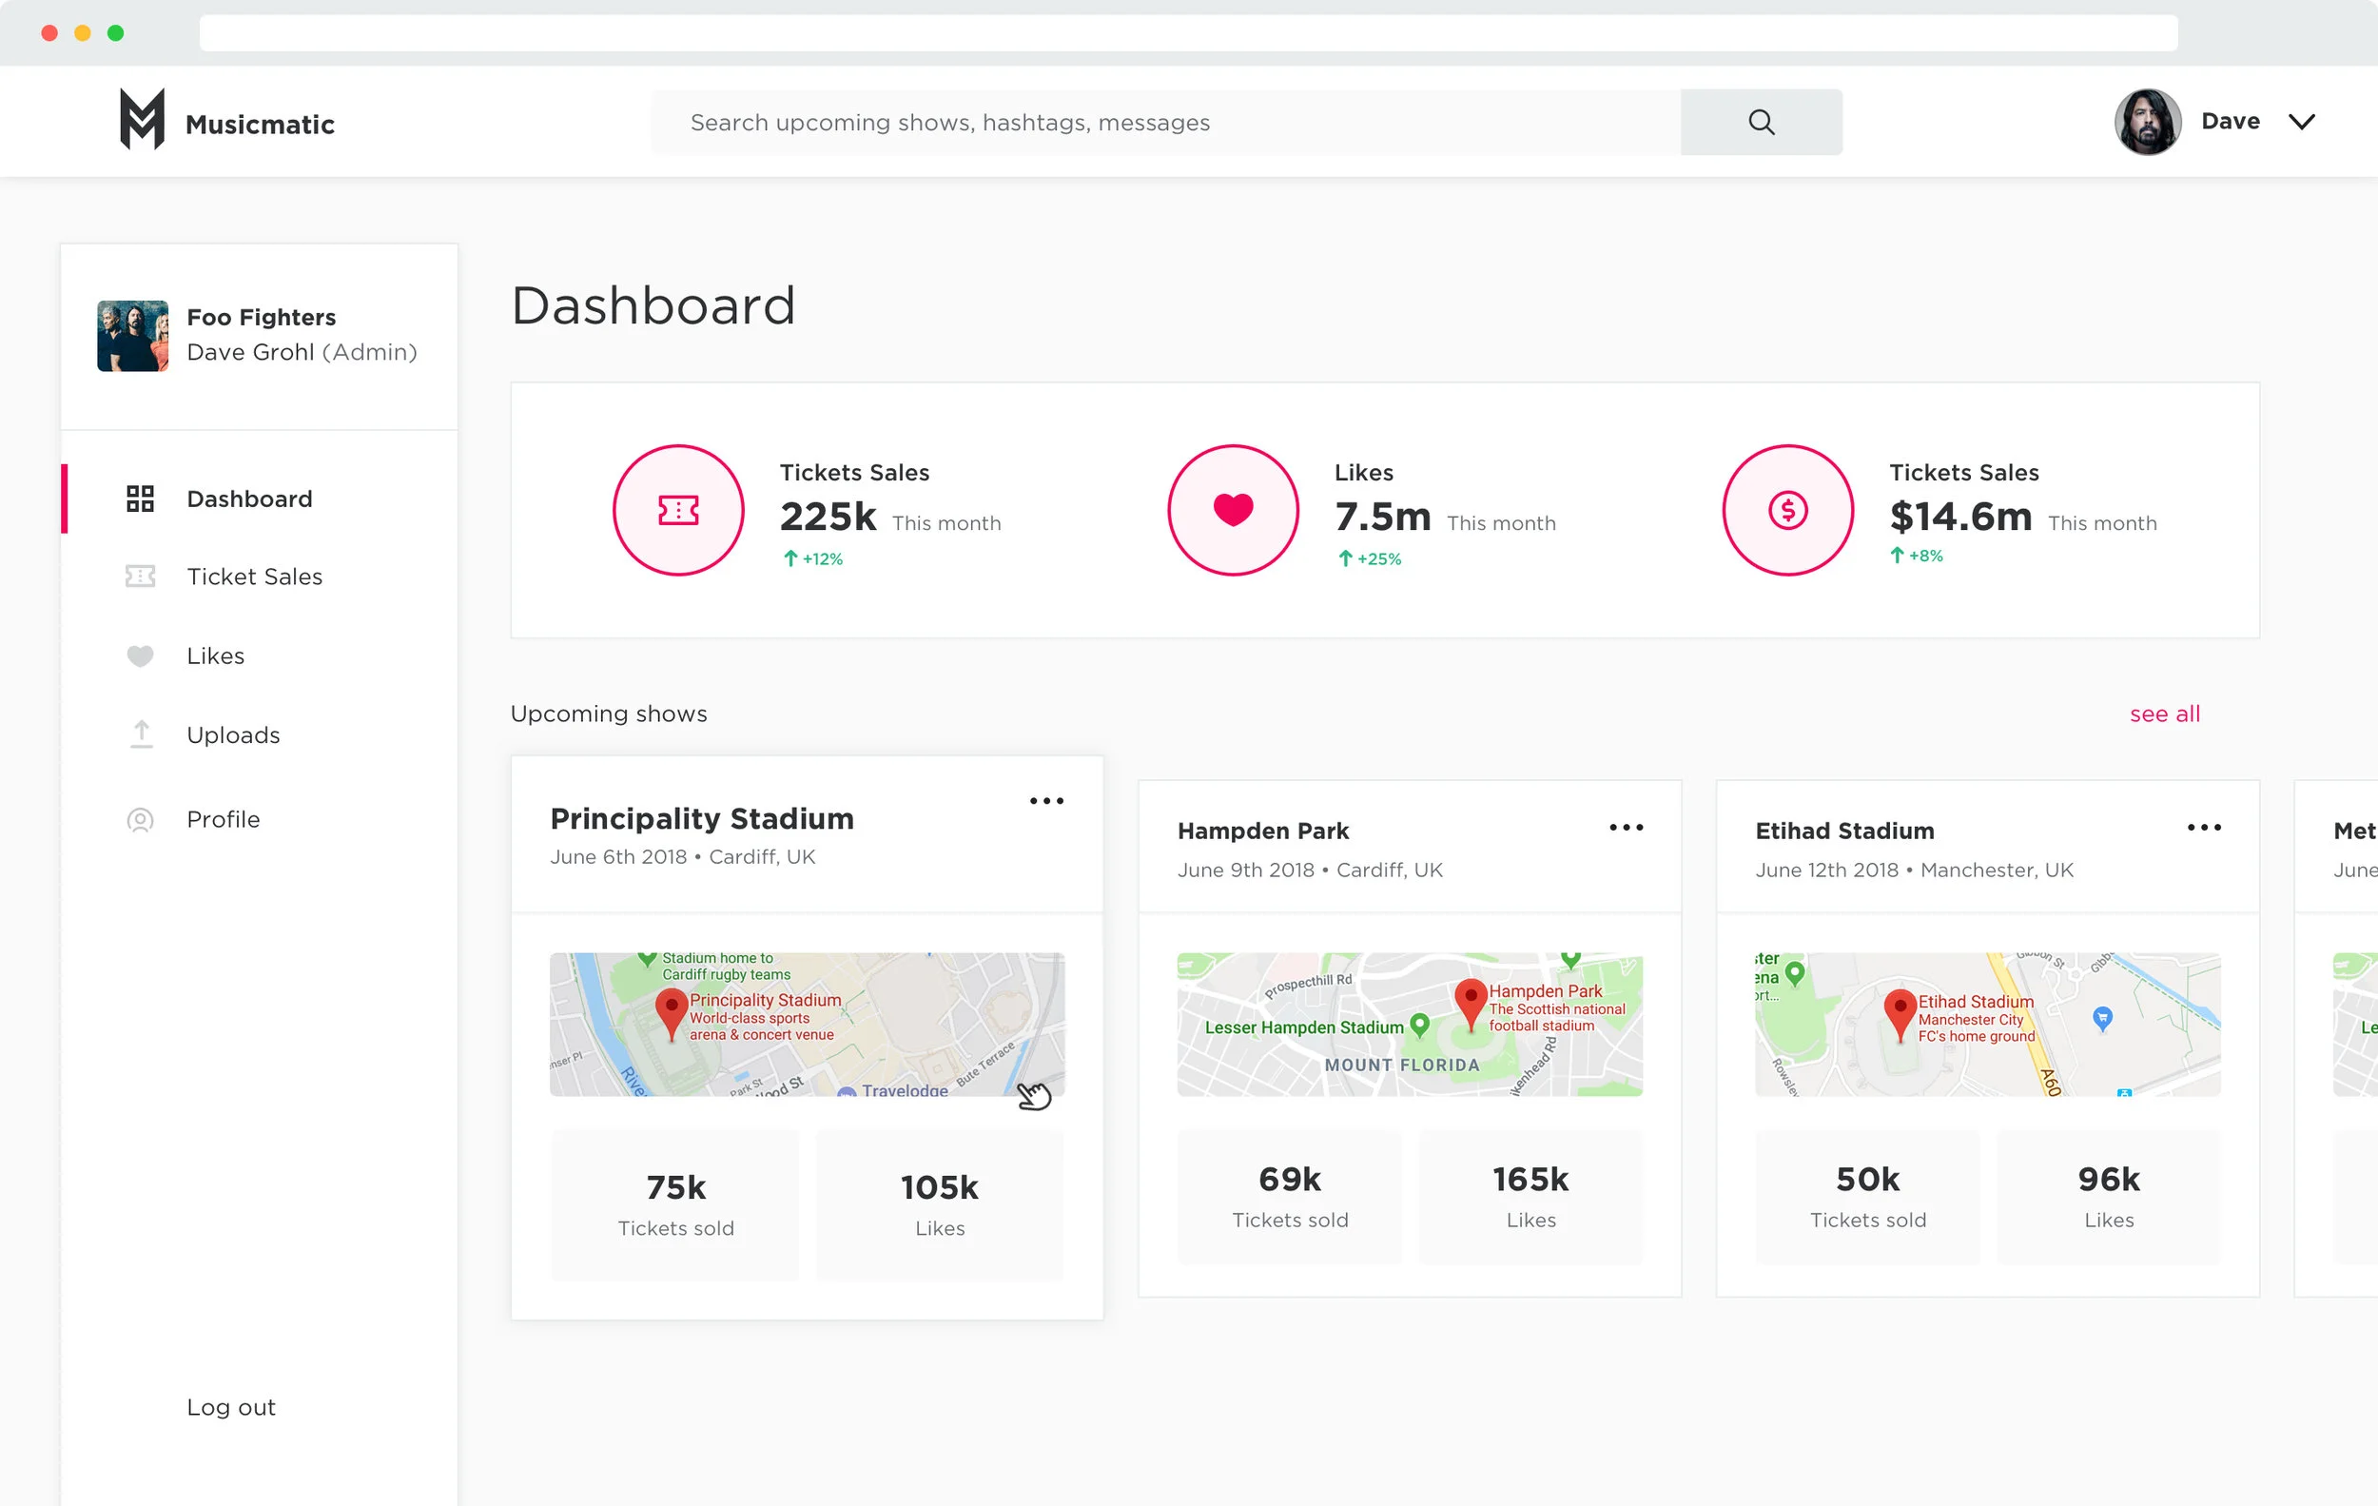The width and height of the screenshot is (2378, 1506).
Task: Click the 96k Likes tile
Action: (x=2109, y=1197)
